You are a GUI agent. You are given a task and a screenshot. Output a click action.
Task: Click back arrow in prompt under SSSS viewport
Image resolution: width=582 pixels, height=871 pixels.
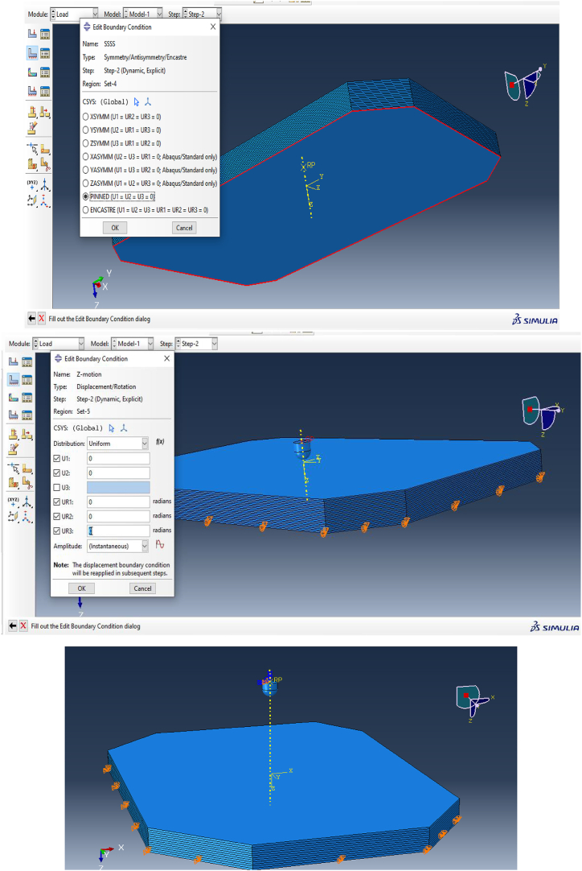coord(32,318)
